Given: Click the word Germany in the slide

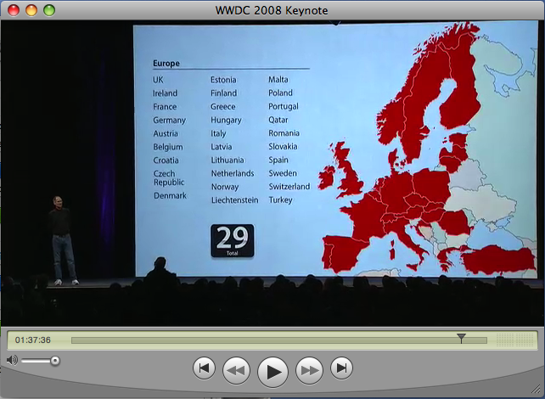Looking at the screenshot, I should tap(170, 121).
